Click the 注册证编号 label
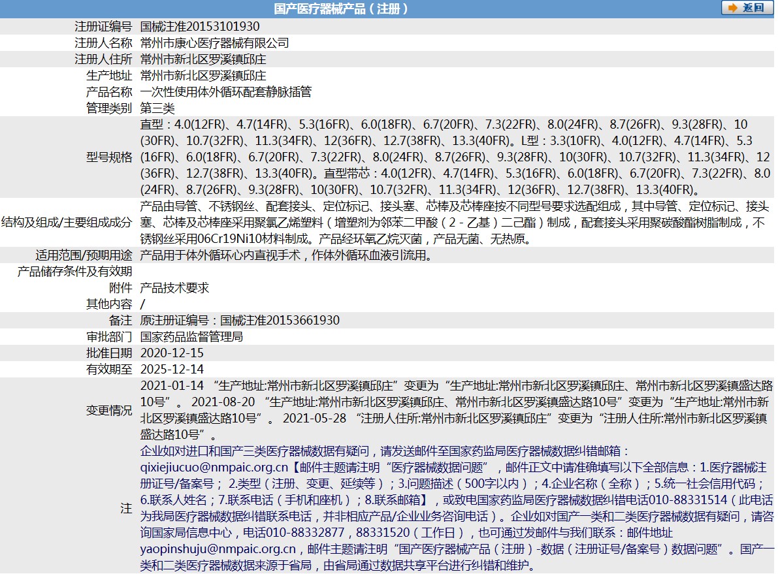 pyautogui.click(x=103, y=26)
